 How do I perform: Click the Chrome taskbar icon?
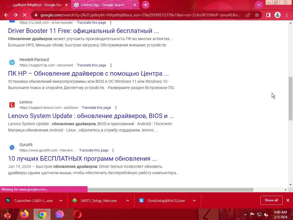42,214
